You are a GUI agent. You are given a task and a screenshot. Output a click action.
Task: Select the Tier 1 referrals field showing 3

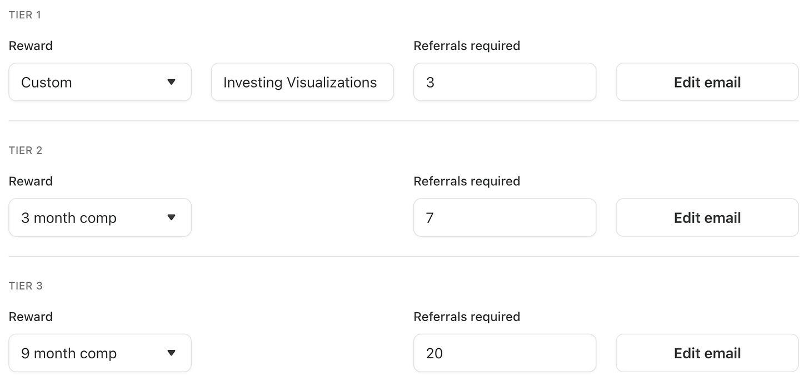pyautogui.click(x=505, y=82)
